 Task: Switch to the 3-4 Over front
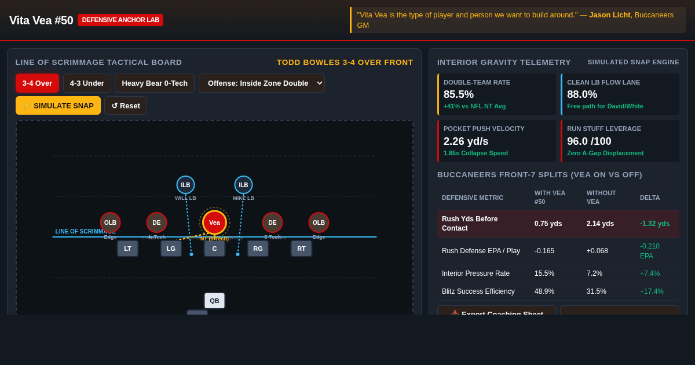[37, 83]
